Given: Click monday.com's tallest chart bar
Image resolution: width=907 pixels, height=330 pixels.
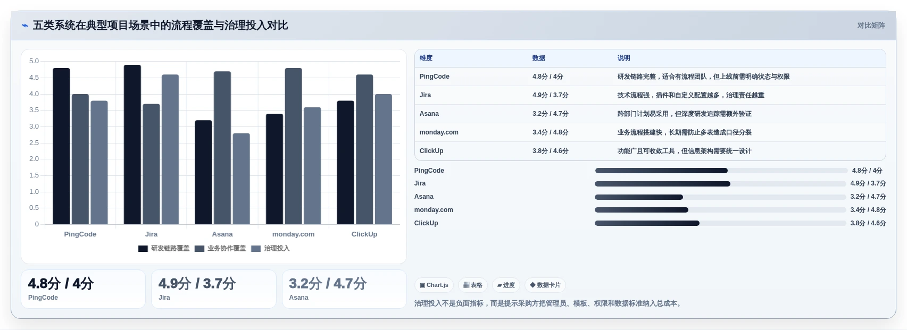Looking at the screenshot, I should coord(293,146).
